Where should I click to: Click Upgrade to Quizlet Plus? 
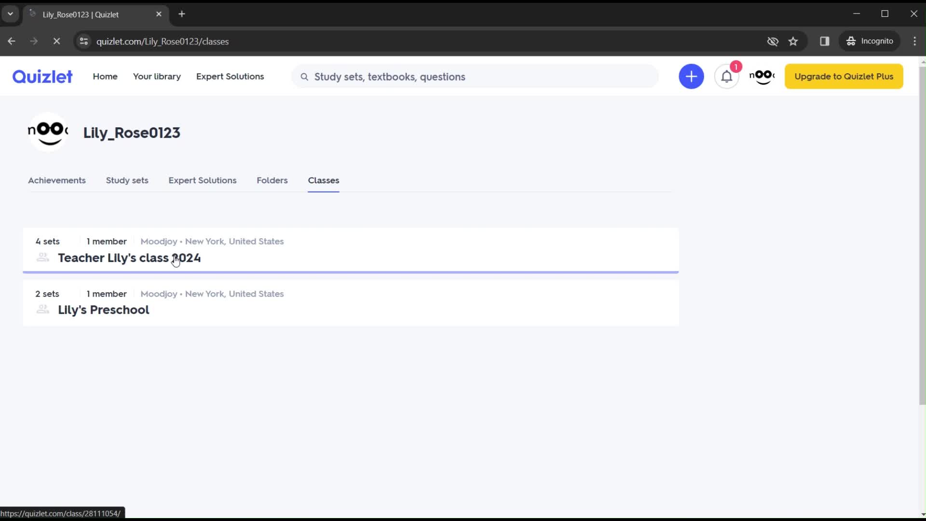(x=844, y=76)
